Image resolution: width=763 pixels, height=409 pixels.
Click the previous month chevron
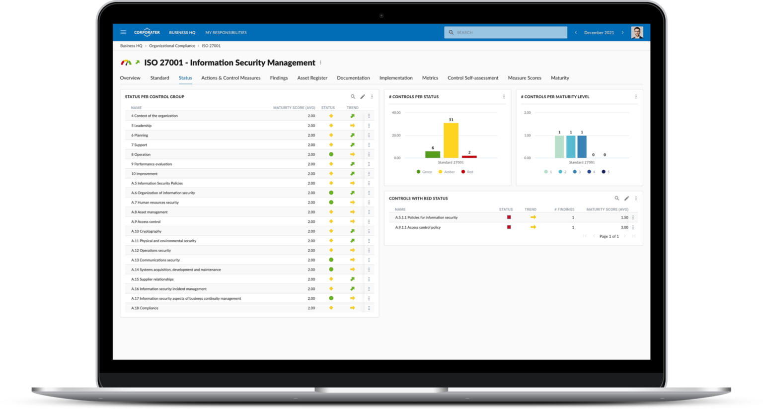pos(575,32)
